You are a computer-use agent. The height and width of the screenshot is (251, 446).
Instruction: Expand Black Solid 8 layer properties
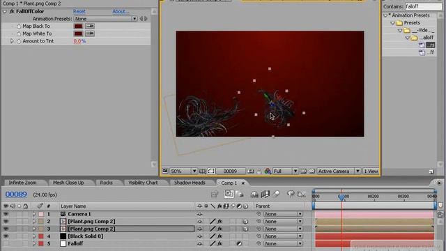point(34,236)
